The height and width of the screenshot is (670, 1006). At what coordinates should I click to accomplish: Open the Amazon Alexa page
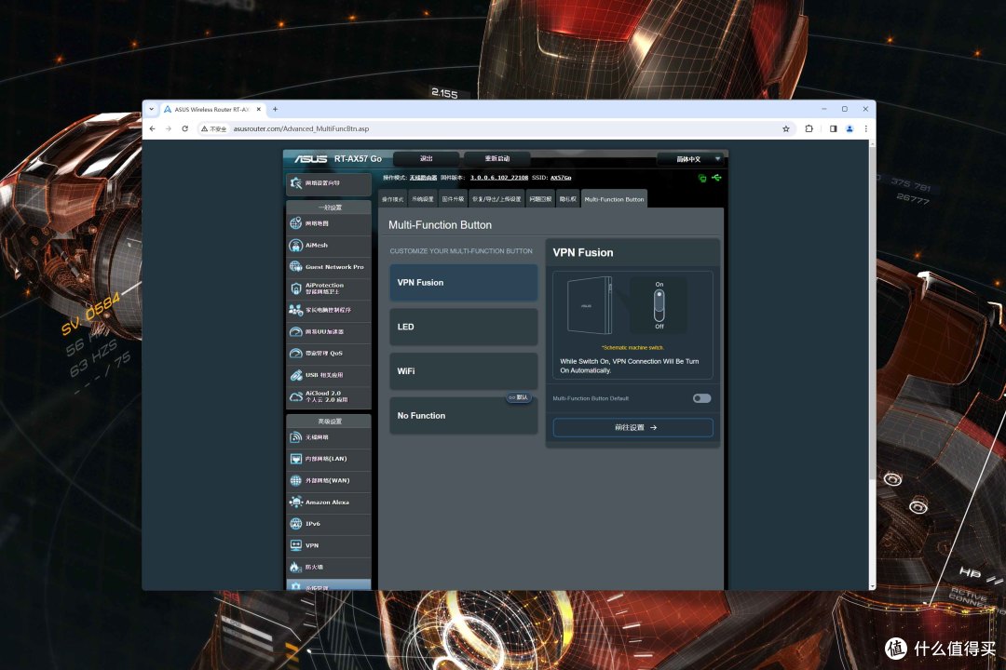point(329,502)
